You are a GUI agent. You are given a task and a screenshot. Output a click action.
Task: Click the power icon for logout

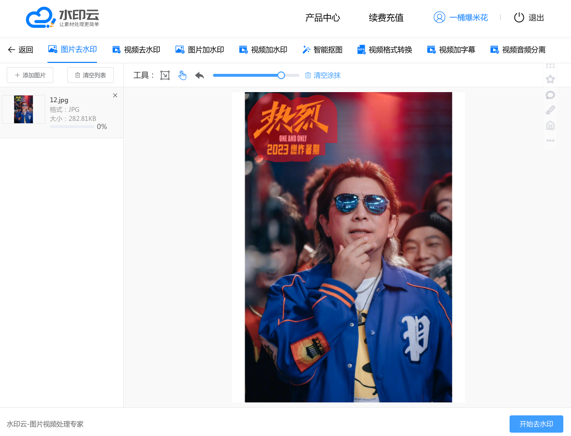[x=519, y=17]
